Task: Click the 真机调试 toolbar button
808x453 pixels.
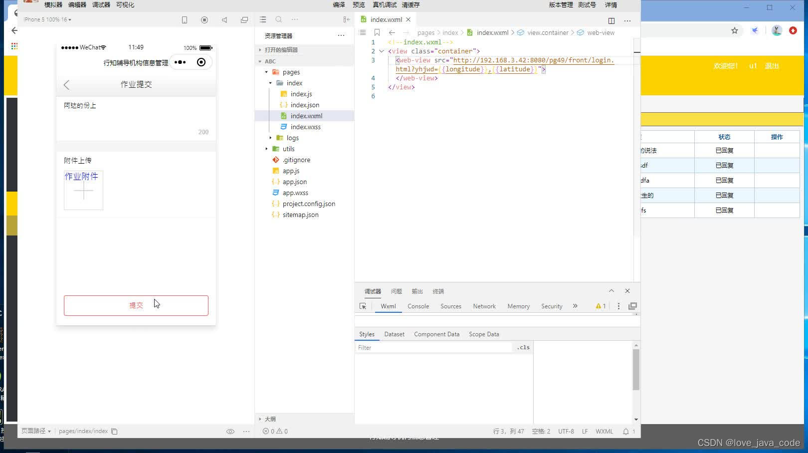Action: pyautogui.click(x=385, y=5)
